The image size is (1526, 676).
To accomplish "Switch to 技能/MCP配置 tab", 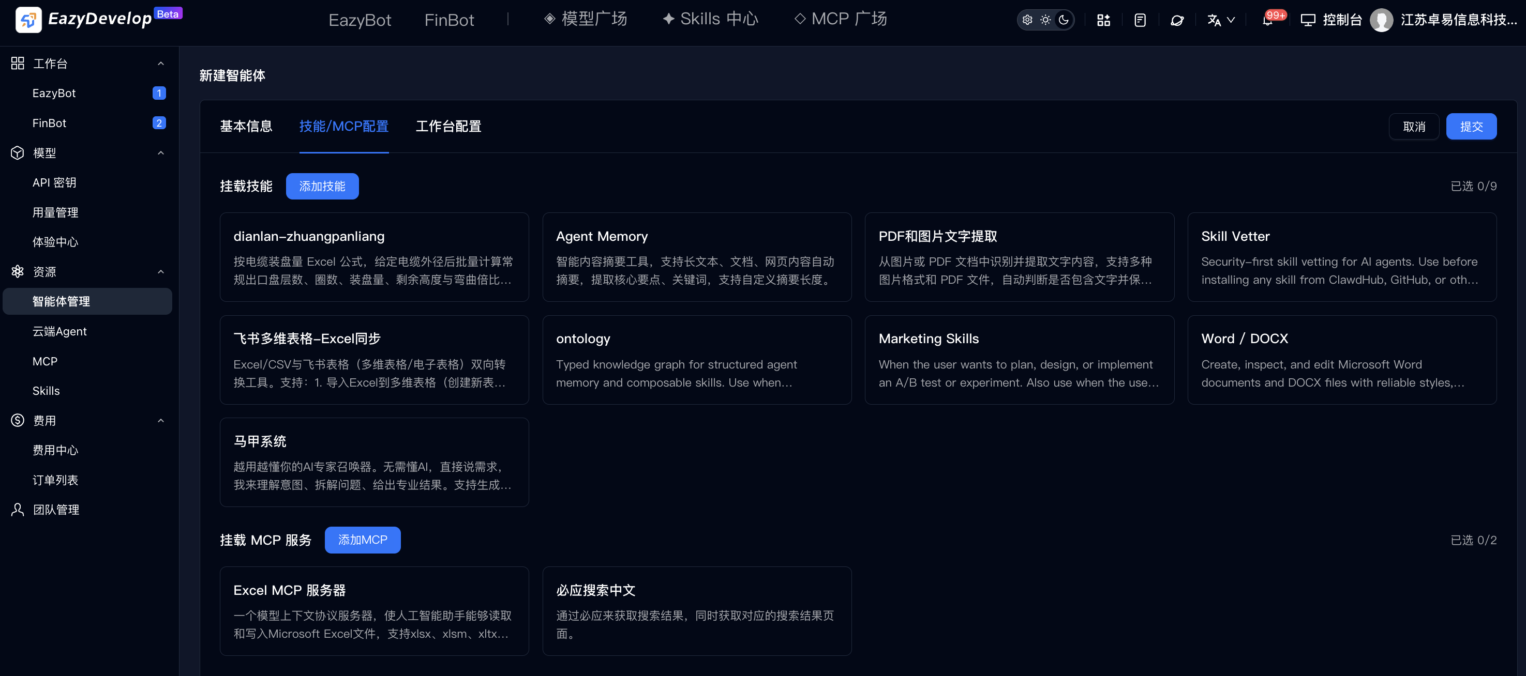I will (343, 126).
